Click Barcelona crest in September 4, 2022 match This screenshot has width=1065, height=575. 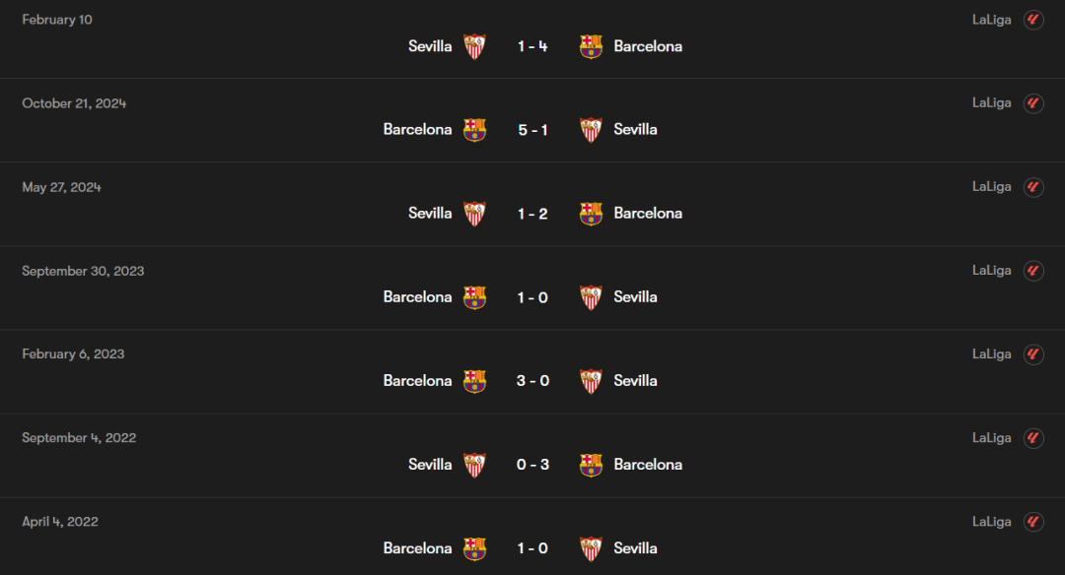591,465
